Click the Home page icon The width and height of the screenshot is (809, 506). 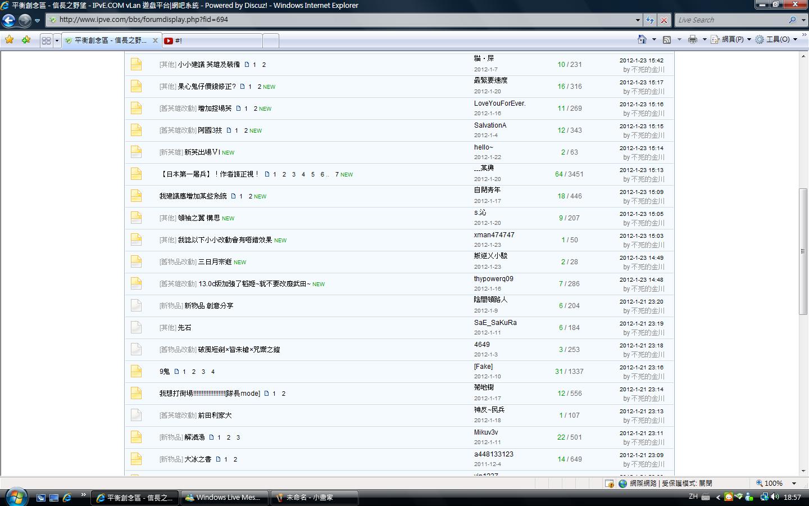pyautogui.click(x=642, y=39)
